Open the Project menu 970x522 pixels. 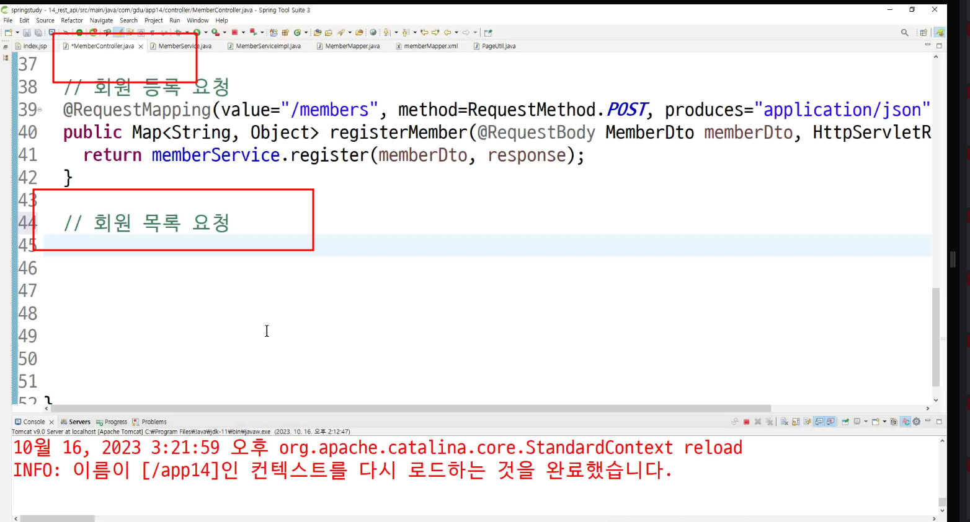tap(153, 20)
